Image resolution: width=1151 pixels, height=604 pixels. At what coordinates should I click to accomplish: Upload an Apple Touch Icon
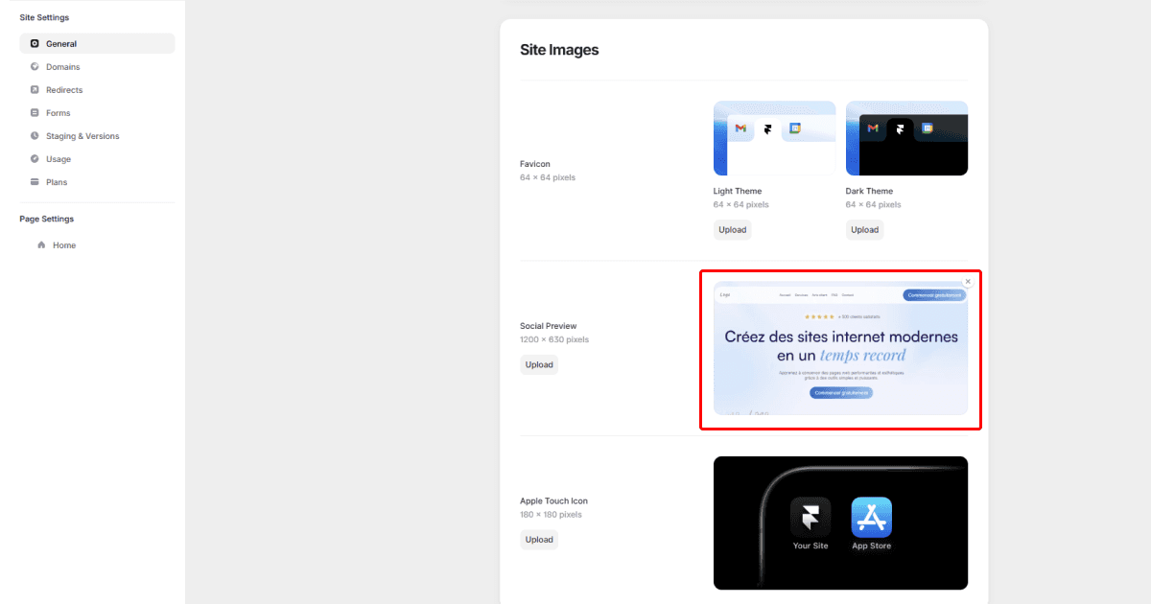tap(538, 539)
